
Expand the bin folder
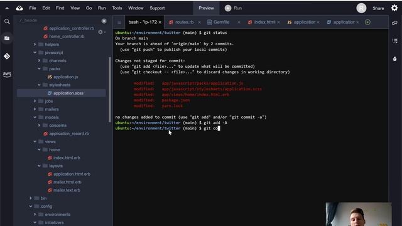pos(31,198)
